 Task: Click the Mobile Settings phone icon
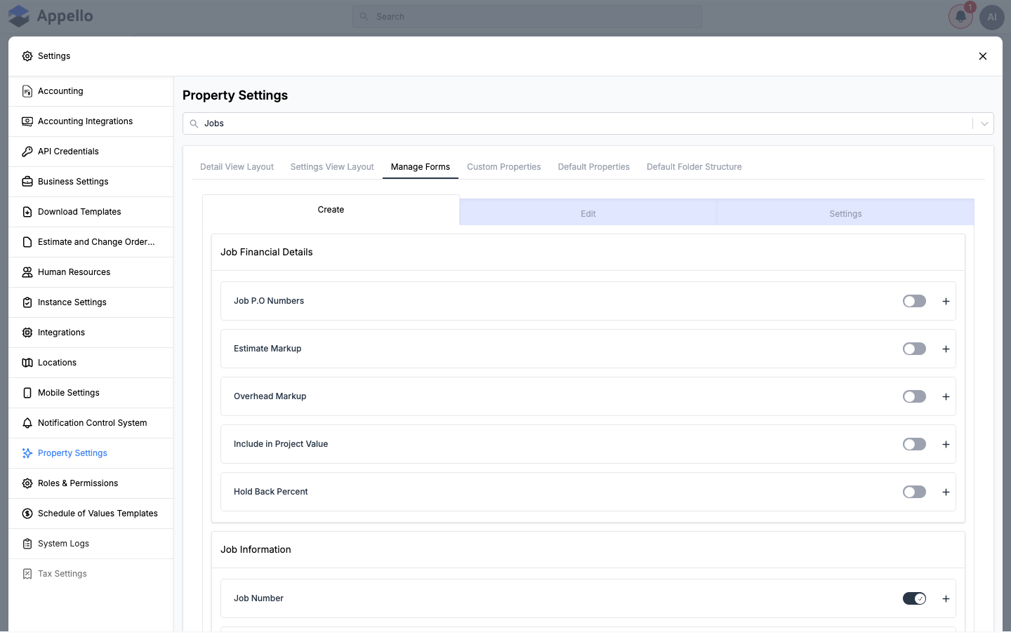tap(27, 393)
